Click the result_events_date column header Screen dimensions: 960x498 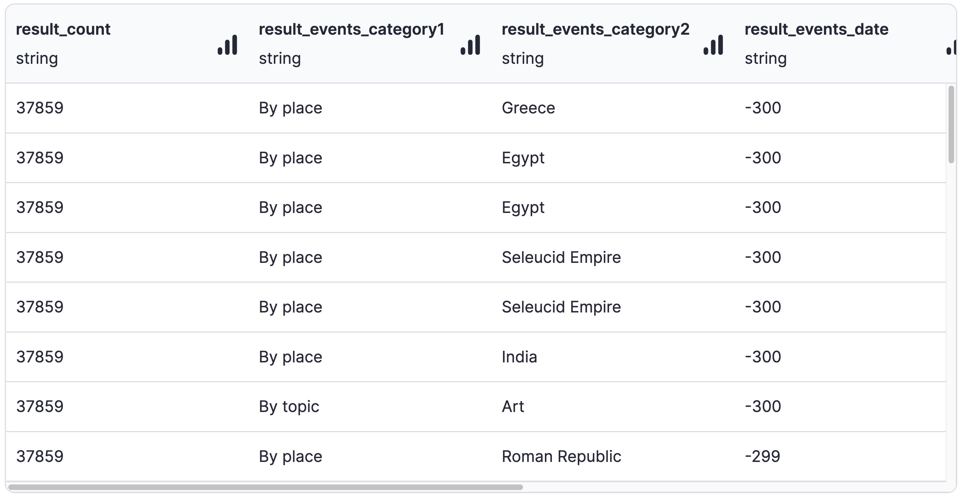pos(816,29)
